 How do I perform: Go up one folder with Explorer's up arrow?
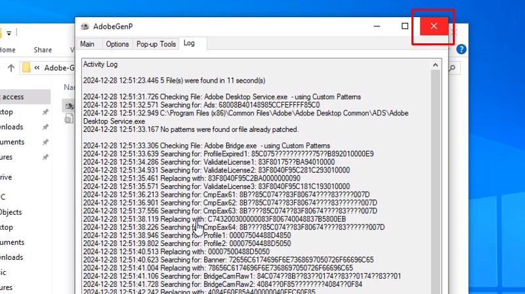[x=11, y=68]
